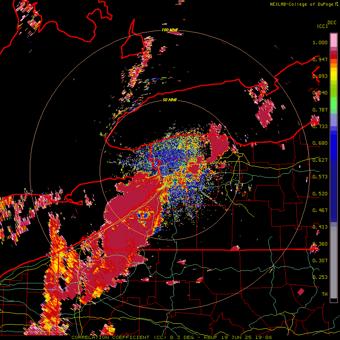Select the 0.253 legend value

[320, 277]
